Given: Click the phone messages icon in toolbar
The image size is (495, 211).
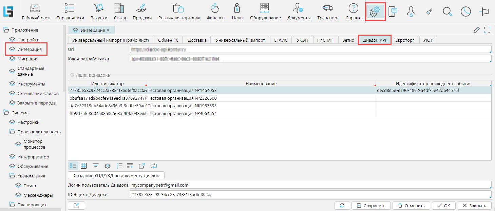Looking at the screenshot, I should pyautogui.click(x=393, y=12).
